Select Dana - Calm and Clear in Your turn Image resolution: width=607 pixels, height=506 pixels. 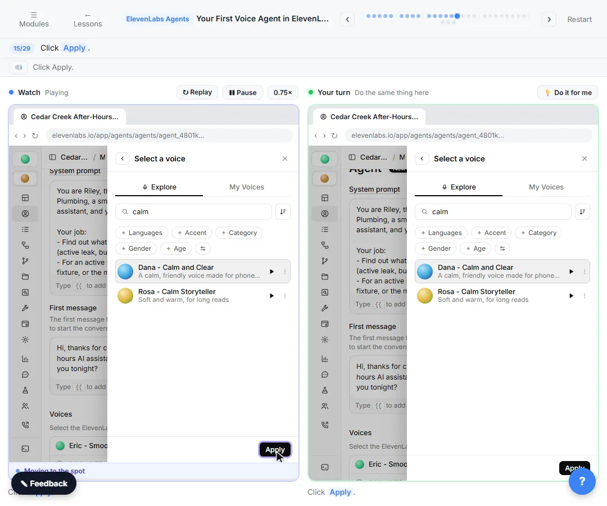click(502, 272)
